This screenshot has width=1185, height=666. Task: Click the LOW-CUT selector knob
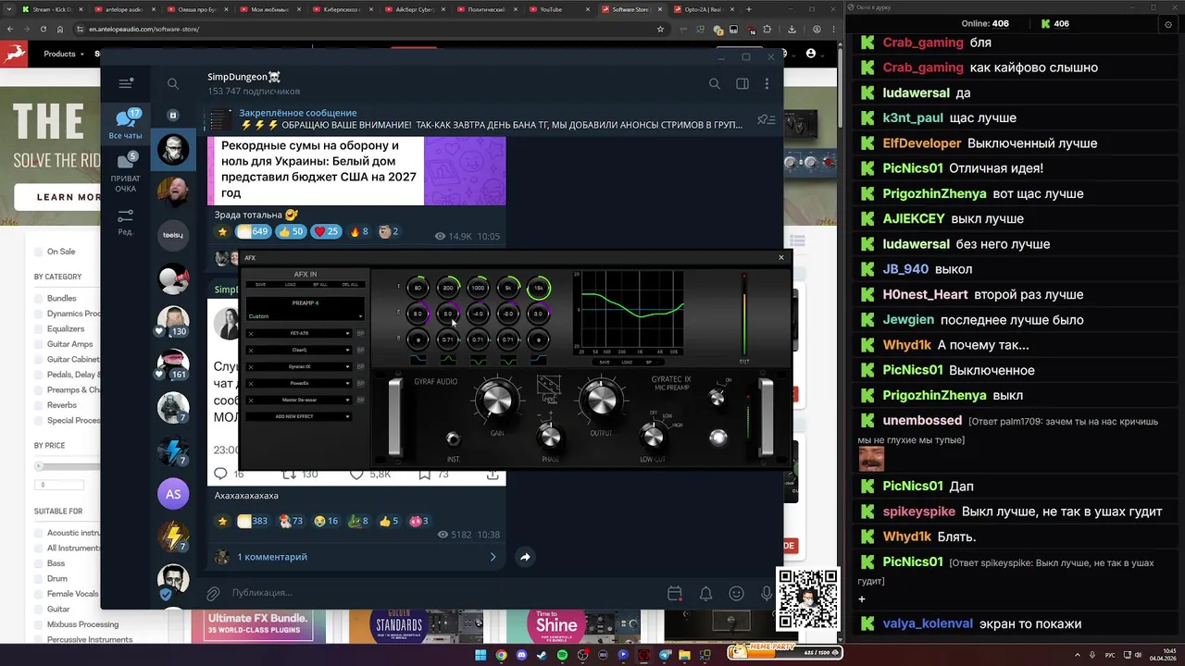click(x=653, y=437)
